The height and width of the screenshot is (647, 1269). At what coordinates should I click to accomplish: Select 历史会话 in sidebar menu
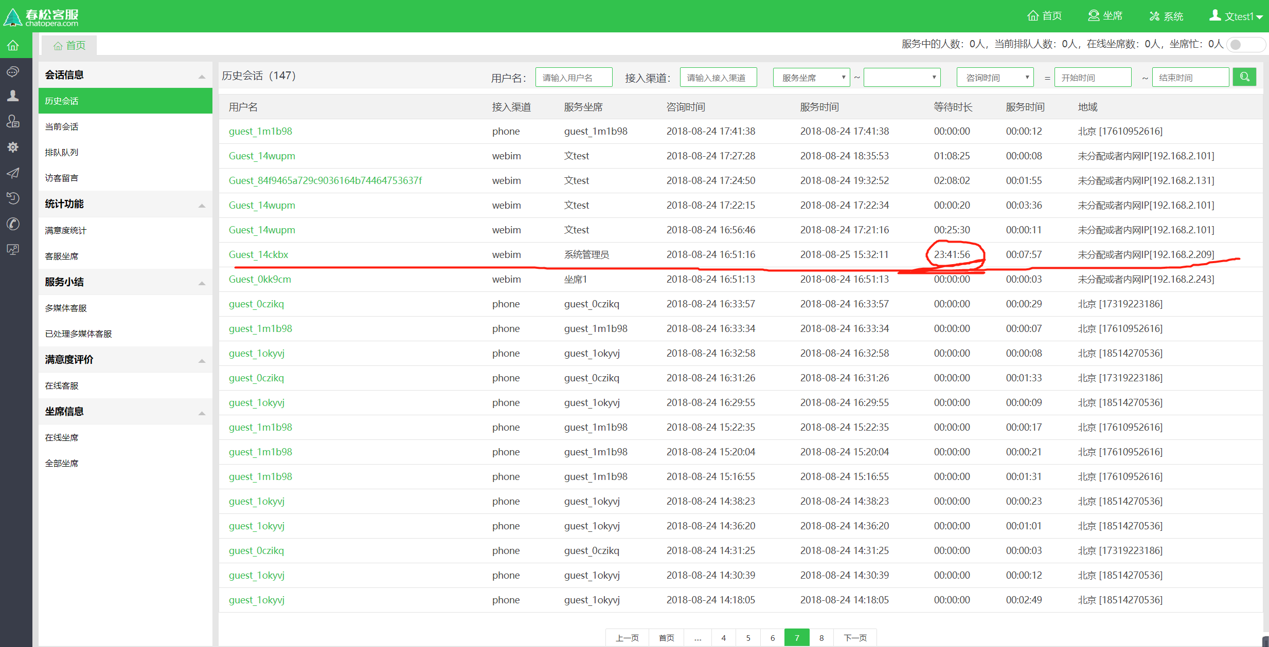pyautogui.click(x=125, y=101)
